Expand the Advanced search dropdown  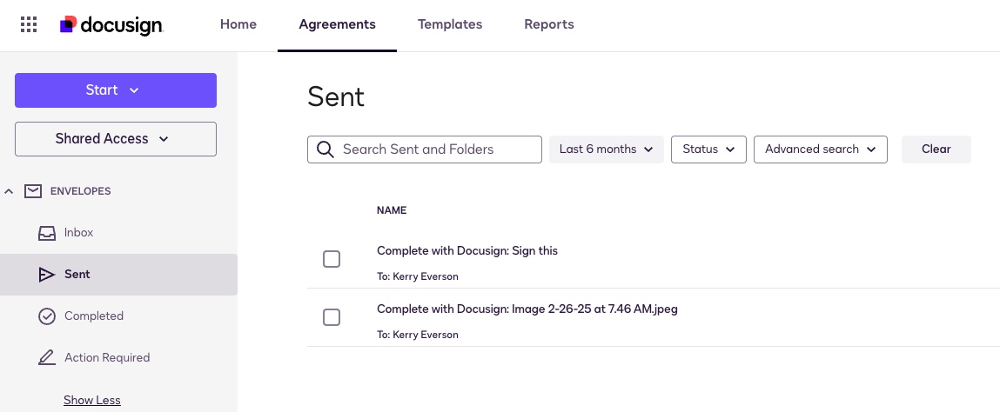tap(820, 150)
